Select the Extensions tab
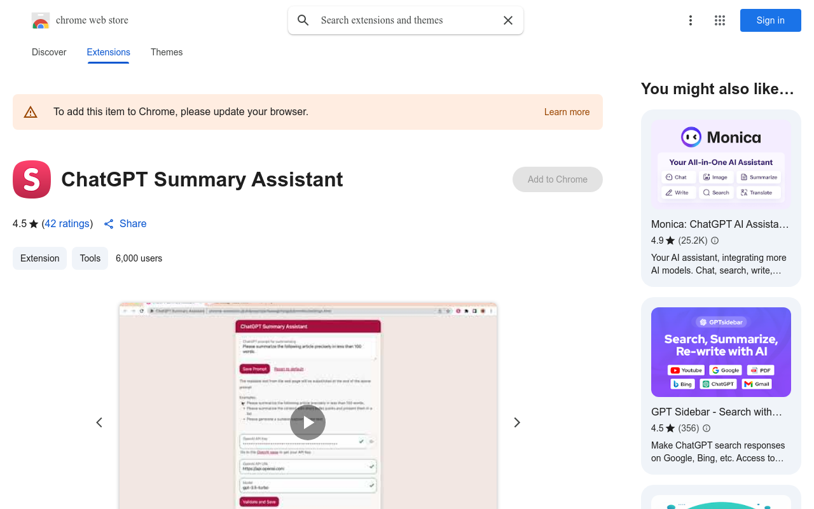 (x=109, y=52)
